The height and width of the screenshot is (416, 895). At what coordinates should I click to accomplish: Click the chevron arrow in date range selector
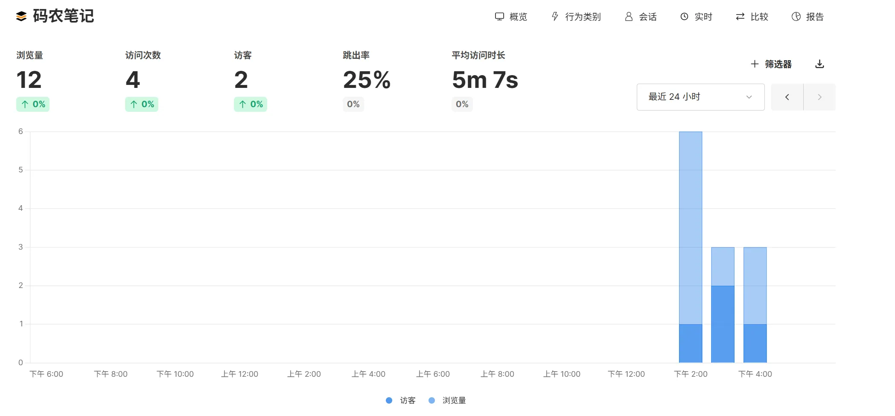749,97
